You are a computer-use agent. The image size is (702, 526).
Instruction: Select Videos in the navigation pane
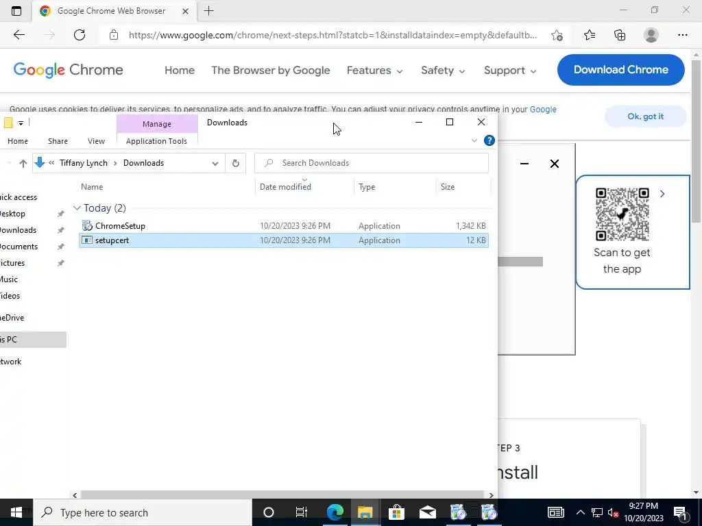coord(10,296)
